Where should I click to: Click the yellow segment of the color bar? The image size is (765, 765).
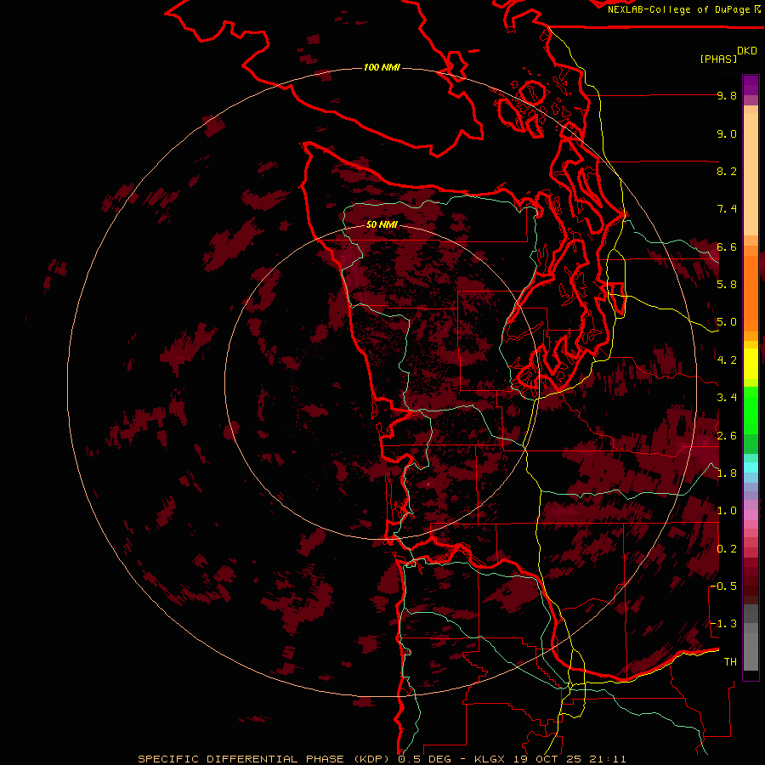point(751,364)
